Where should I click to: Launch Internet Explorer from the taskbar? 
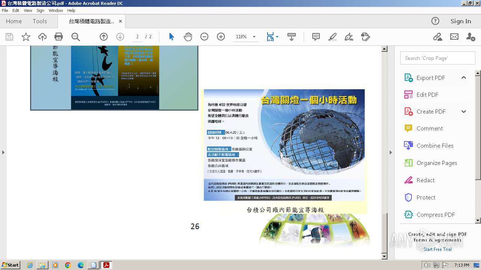(x=30, y=265)
